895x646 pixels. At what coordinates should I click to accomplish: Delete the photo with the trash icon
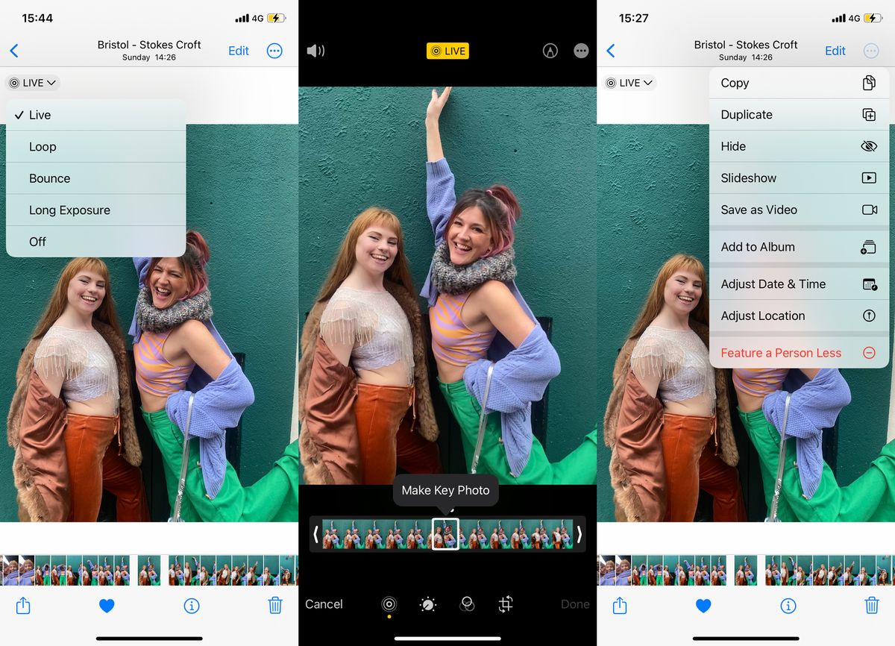275,606
